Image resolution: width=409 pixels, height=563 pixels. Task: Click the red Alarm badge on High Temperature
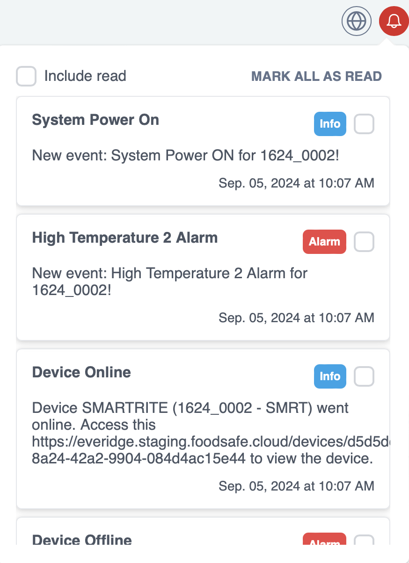coord(324,242)
